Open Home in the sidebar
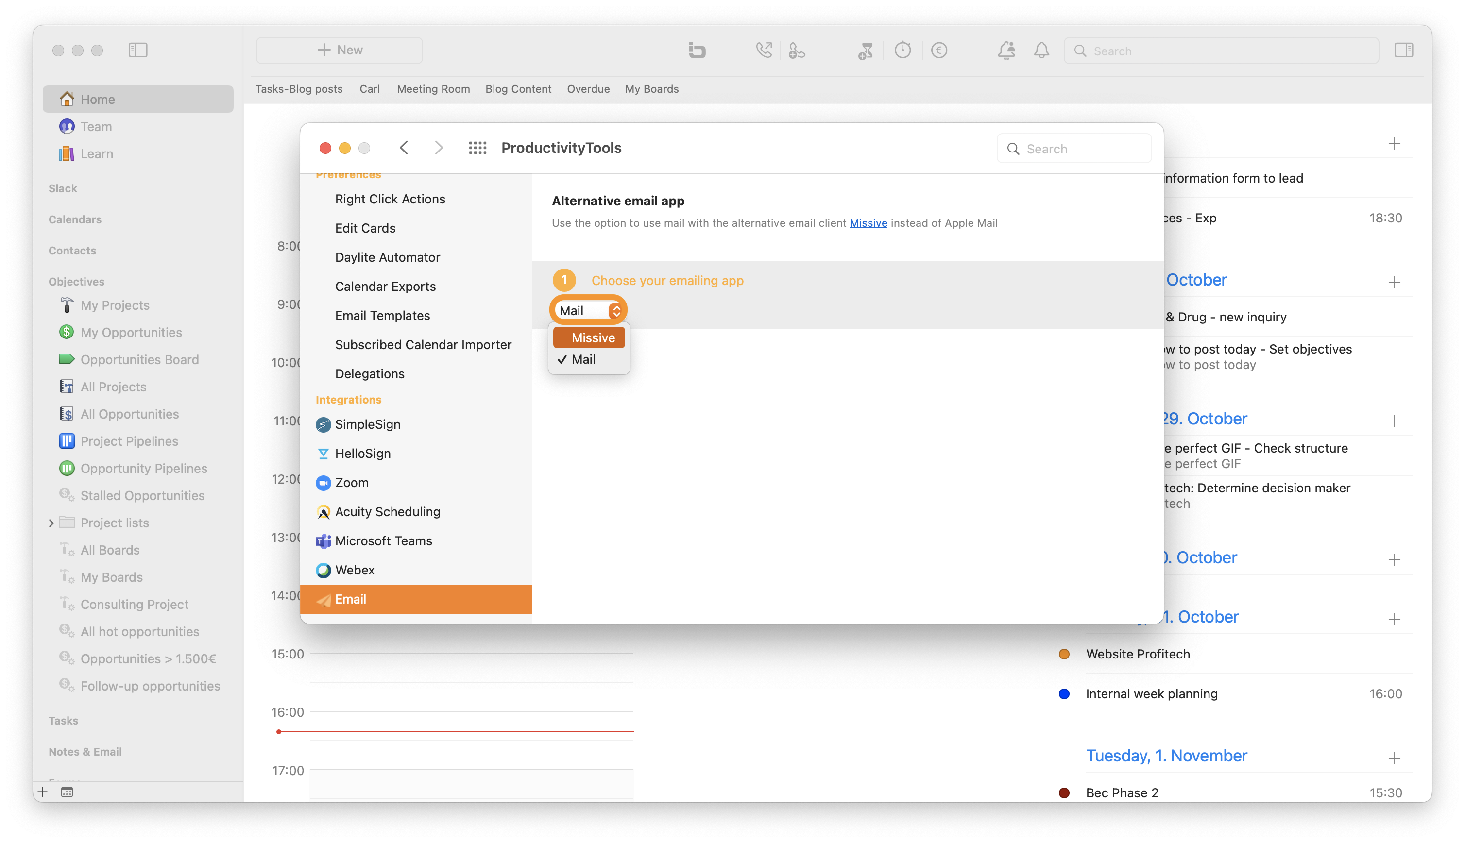The image size is (1465, 843). (138, 99)
